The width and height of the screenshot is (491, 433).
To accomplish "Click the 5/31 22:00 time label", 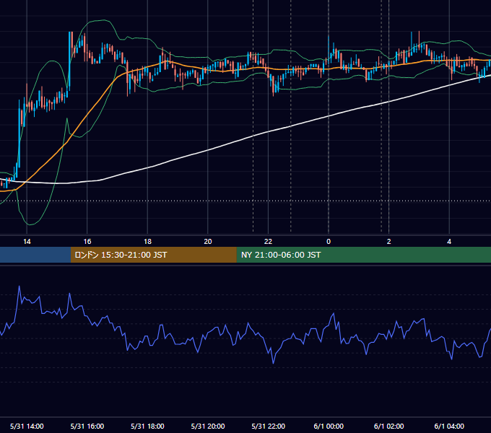I will (269, 426).
